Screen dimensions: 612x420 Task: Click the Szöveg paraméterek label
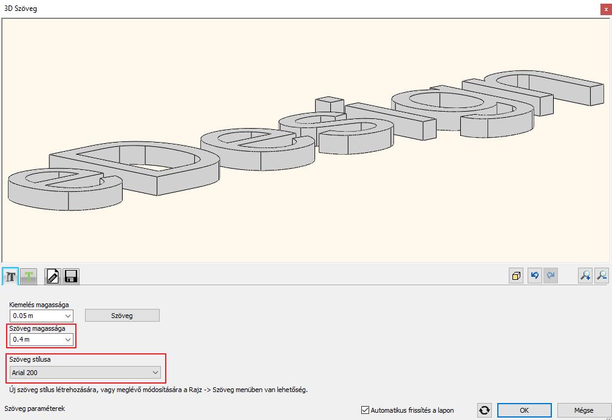point(35,408)
